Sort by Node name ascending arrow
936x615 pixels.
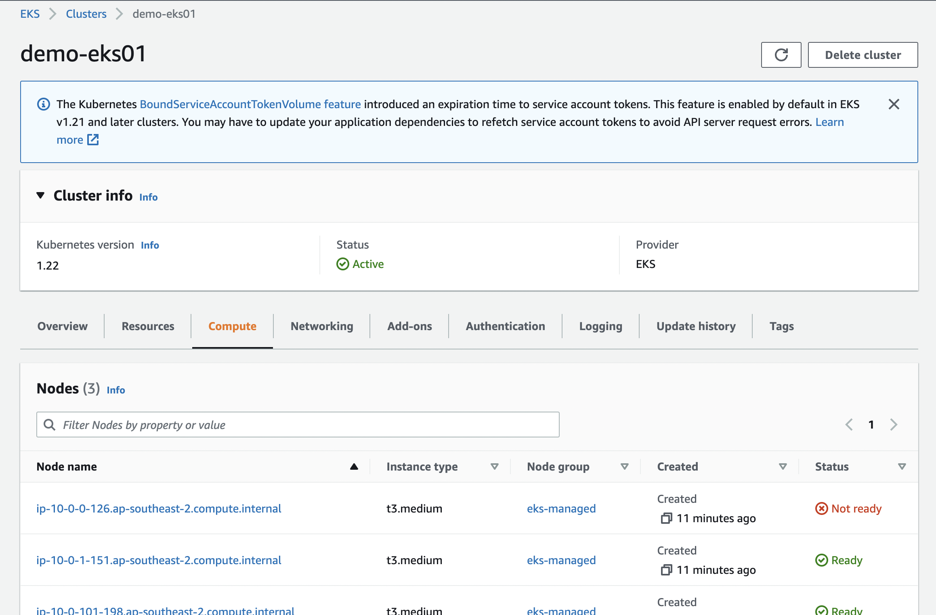click(x=354, y=466)
